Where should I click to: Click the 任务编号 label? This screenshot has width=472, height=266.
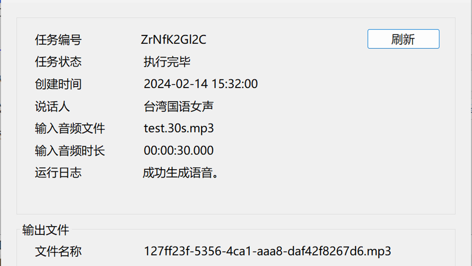58,40
